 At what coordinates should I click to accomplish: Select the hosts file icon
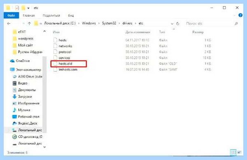click(x=55, y=40)
